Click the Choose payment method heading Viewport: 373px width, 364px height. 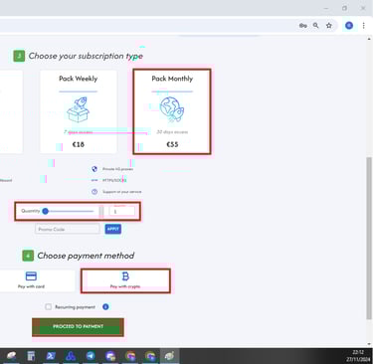click(x=86, y=256)
